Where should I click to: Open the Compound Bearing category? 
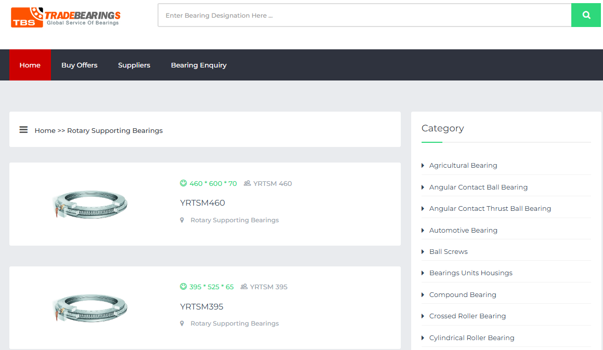[463, 294]
